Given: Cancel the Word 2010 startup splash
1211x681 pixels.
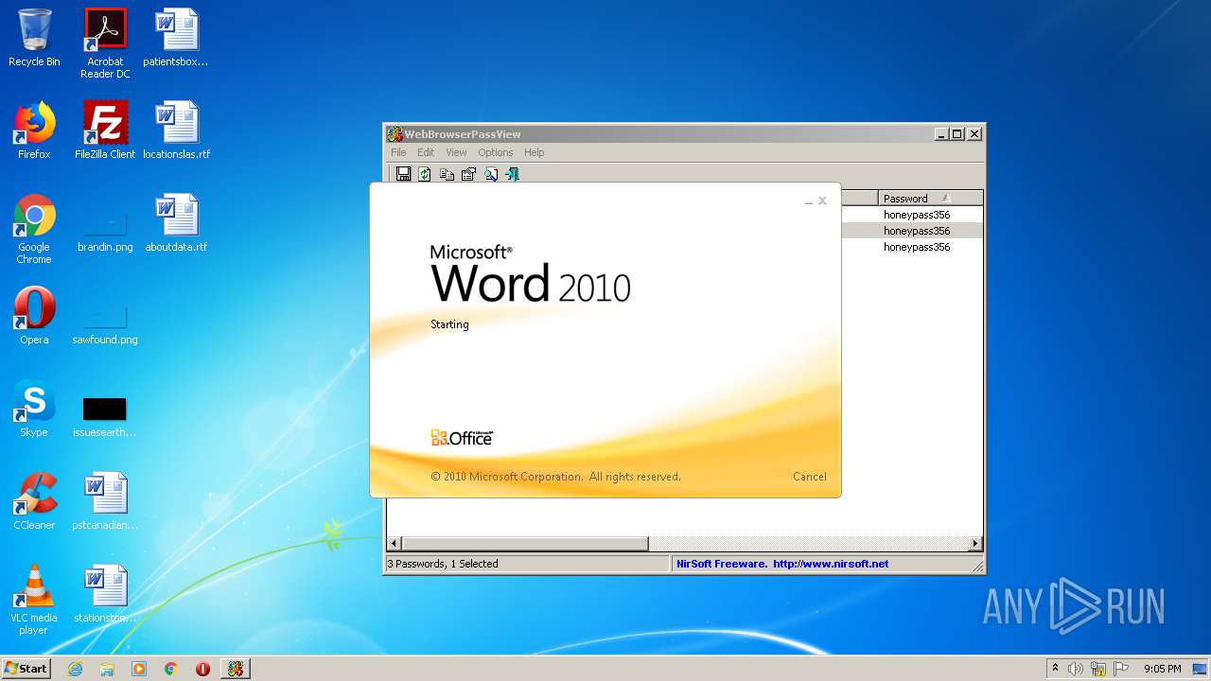Looking at the screenshot, I should pos(809,477).
